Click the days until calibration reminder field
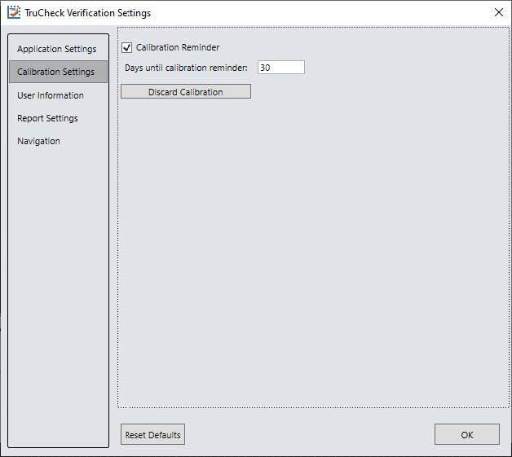This screenshot has width=512, height=457. [280, 68]
